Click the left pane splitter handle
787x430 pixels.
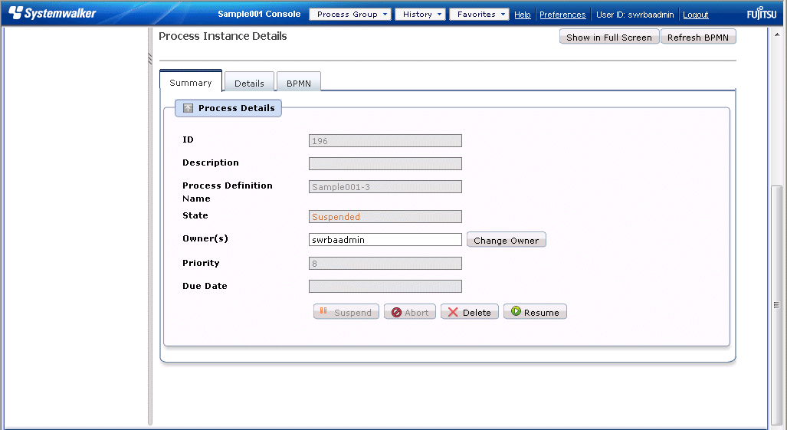pos(149,59)
